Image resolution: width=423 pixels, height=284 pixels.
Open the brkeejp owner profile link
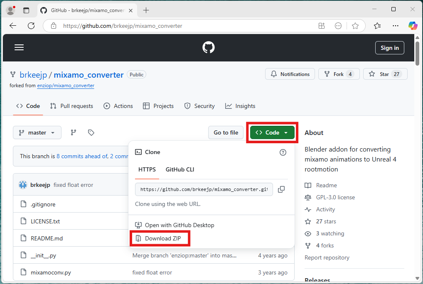pos(33,75)
